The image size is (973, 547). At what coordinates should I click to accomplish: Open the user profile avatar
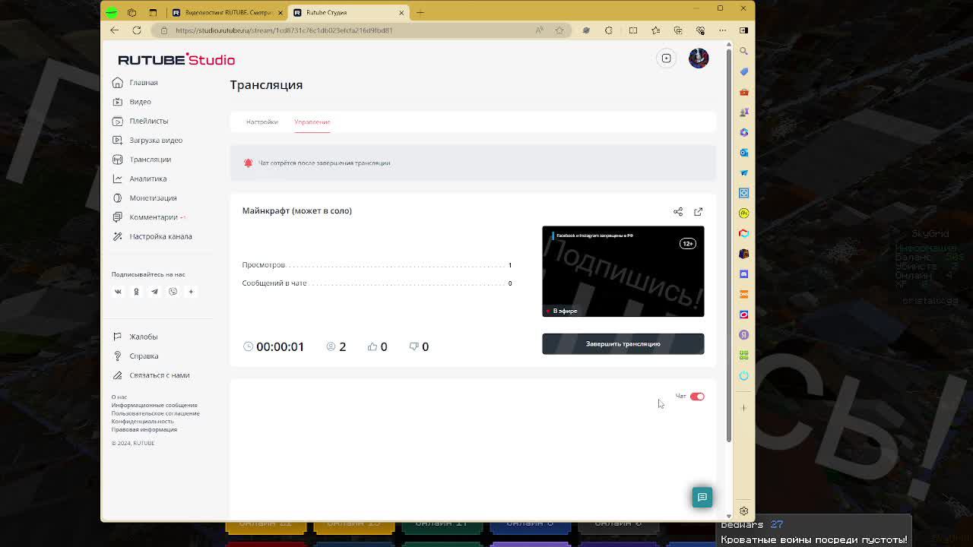[x=699, y=58]
